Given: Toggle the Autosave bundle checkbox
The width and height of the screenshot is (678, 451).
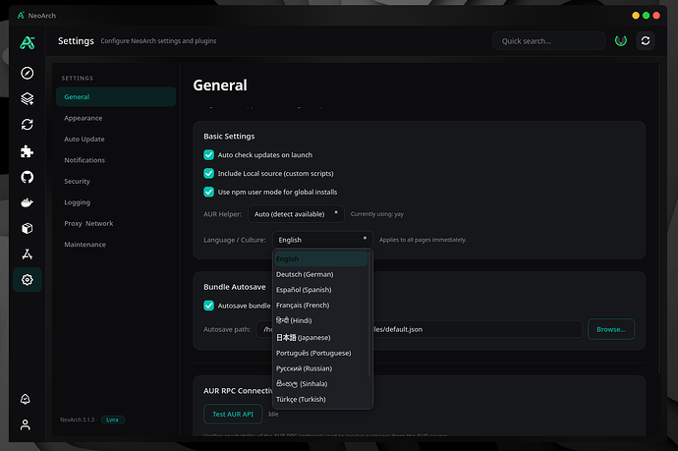Looking at the screenshot, I should (x=209, y=306).
